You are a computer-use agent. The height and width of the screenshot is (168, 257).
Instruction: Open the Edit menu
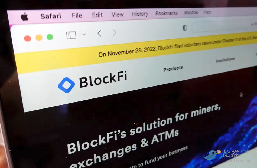click(97, 15)
